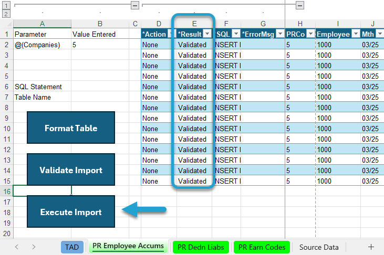This screenshot has width=384, height=255.
Task: Open the PR Dedn Liabs sheet tab
Action: [201, 247]
